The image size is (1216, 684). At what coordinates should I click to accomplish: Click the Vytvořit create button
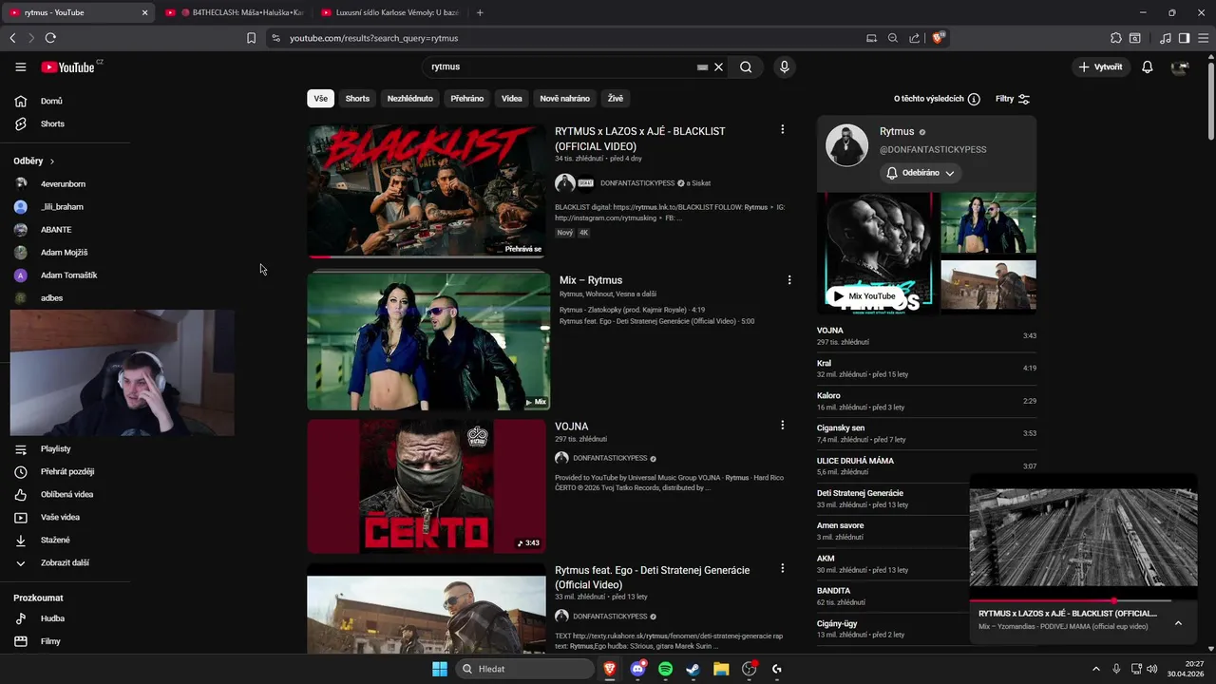[x=1100, y=66]
